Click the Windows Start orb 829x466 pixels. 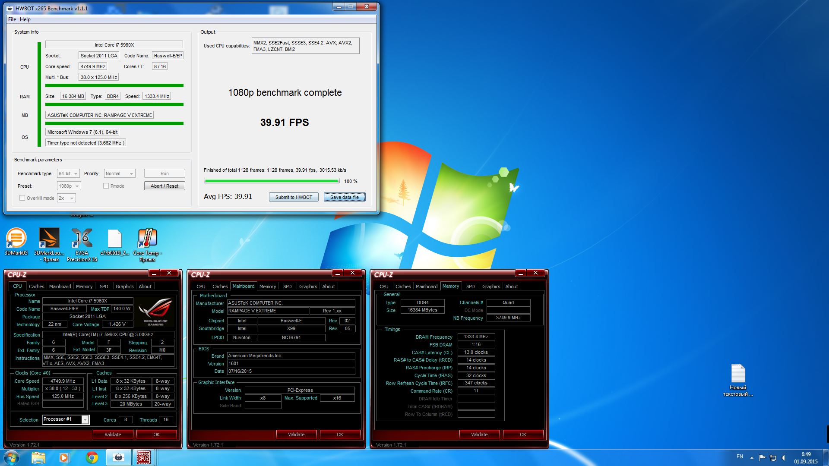click(x=12, y=457)
